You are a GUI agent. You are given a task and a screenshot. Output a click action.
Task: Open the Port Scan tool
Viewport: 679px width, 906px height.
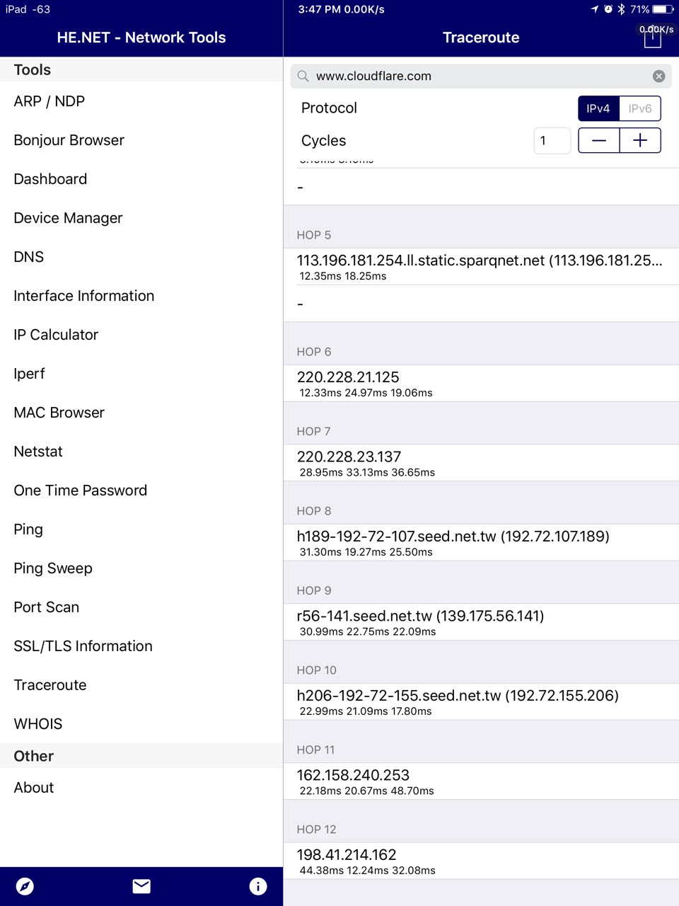coord(47,607)
